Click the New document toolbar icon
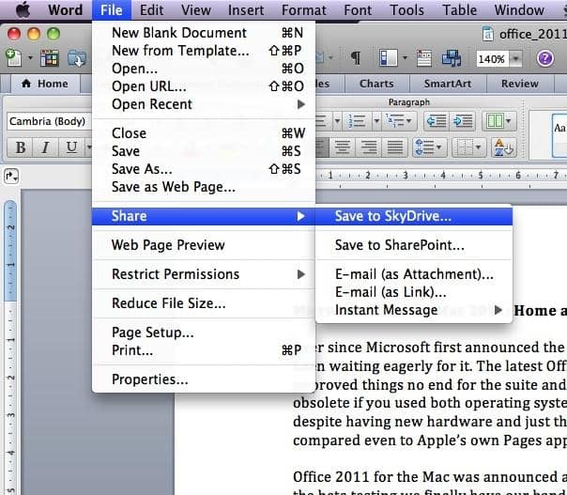This screenshot has height=495, width=567. pyautogui.click(x=12, y=57)
